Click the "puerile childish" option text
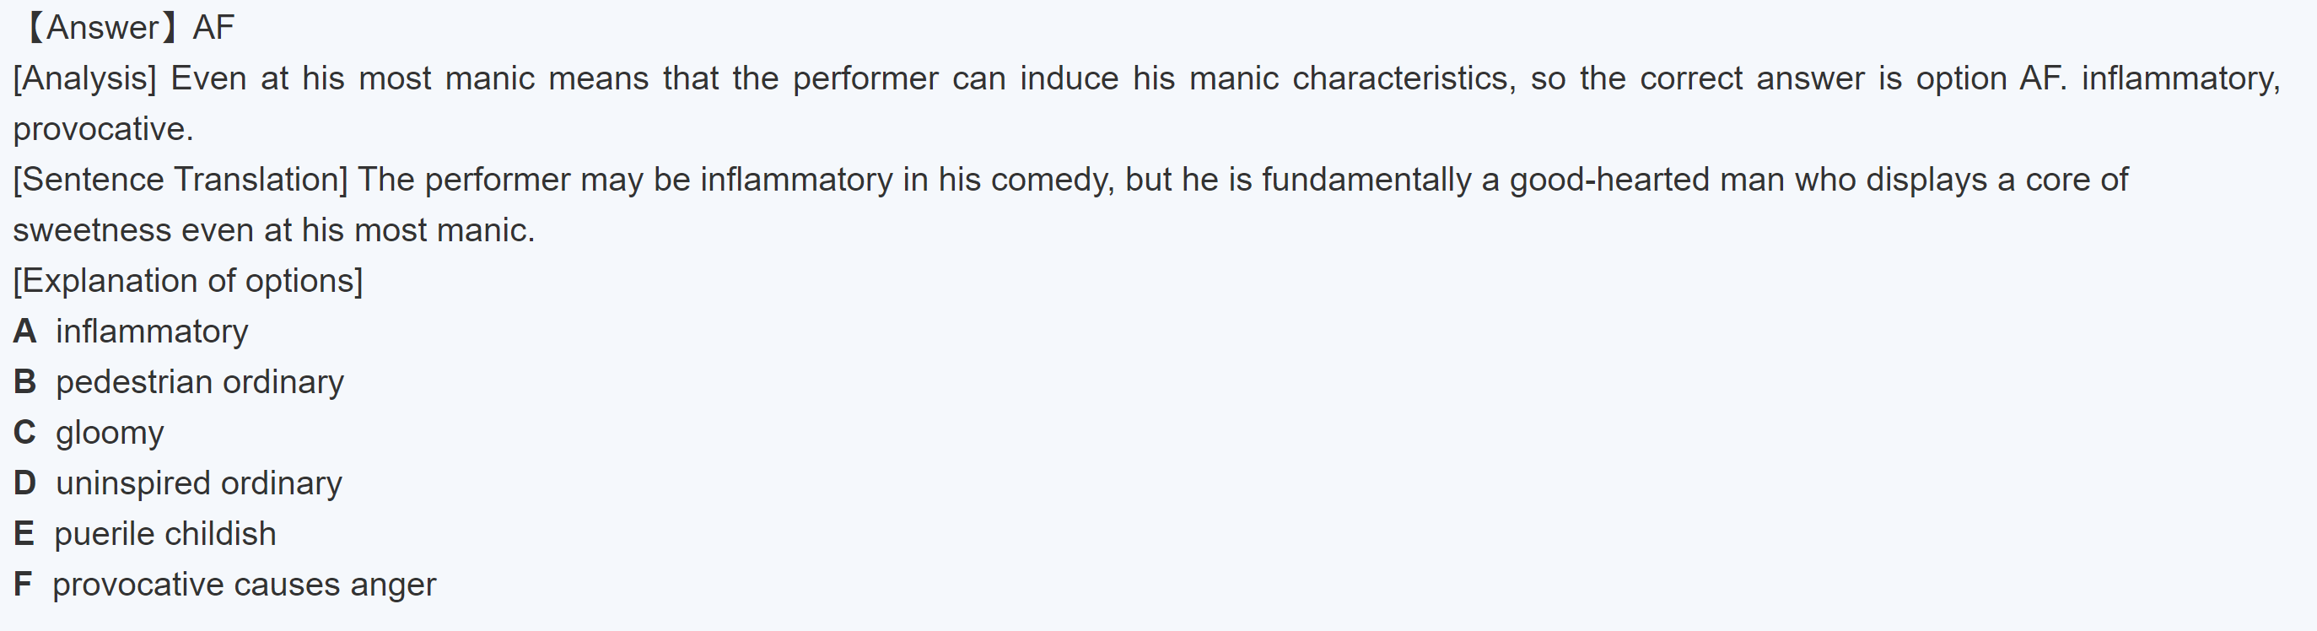Screen dimensions: 2317x631 (x=165, y=534)
